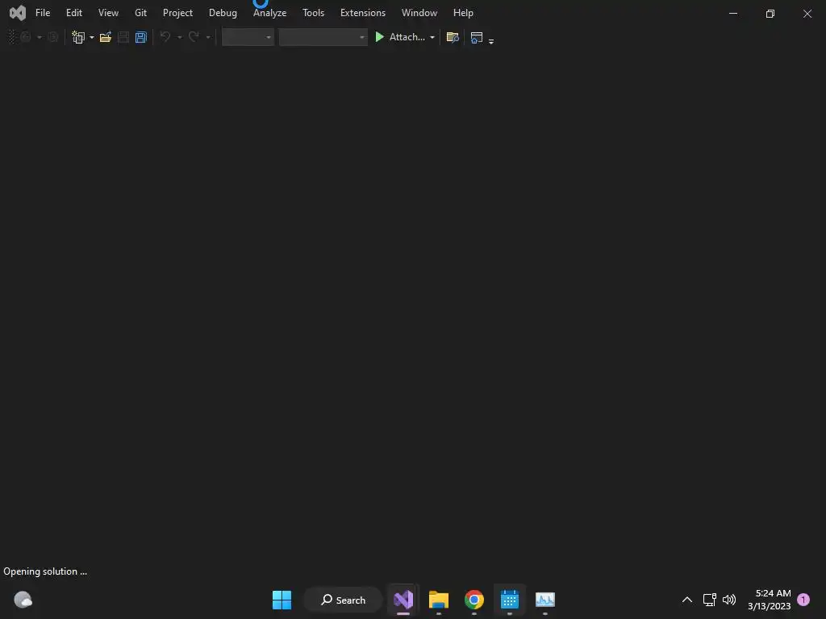Click the Open File folder icon
Image resolution: width=826 pixels, height=619 pixels.
tap(106, 37)
